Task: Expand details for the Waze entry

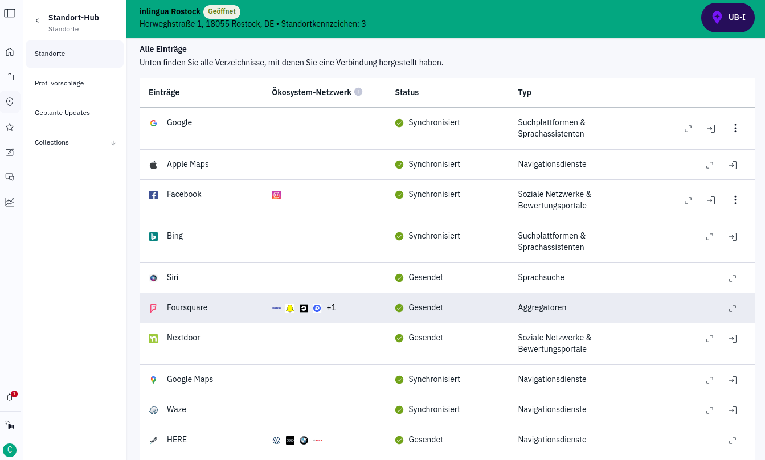Action: 710,410
